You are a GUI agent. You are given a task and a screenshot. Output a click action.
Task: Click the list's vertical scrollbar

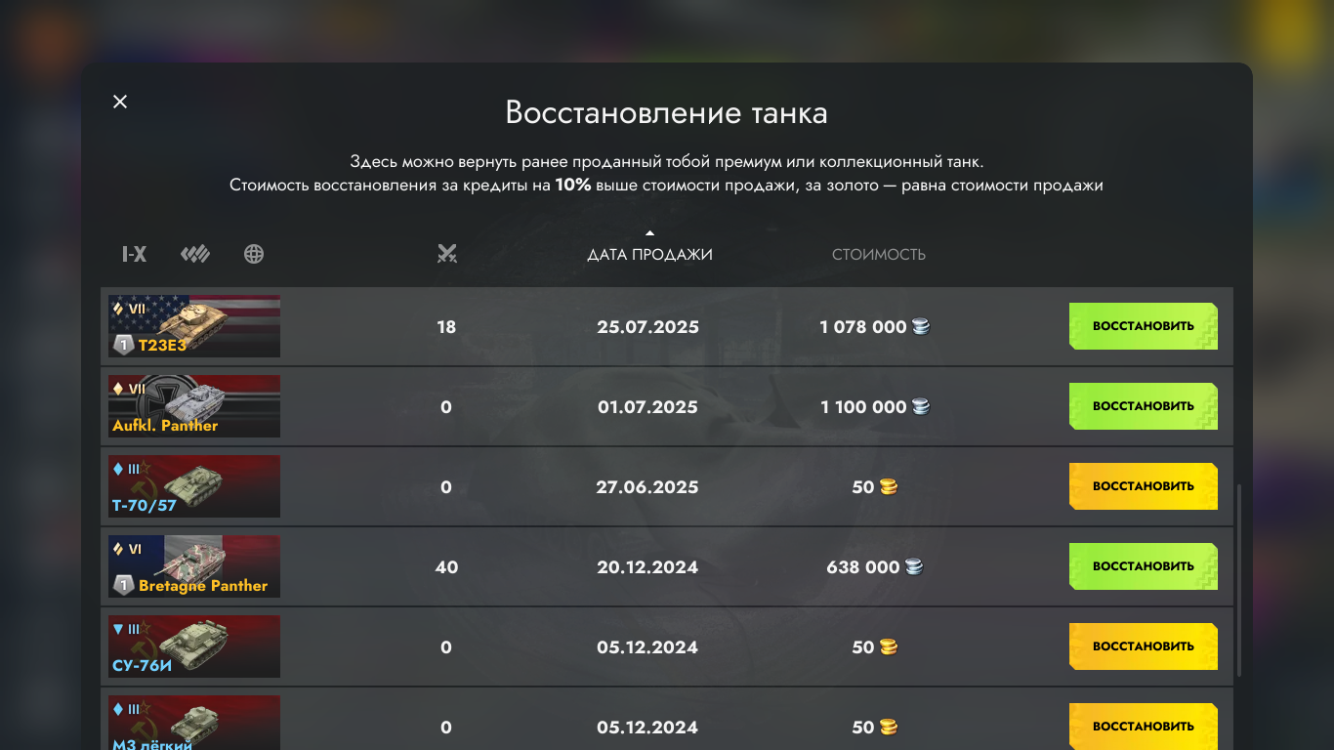(x=1239, y=580)
